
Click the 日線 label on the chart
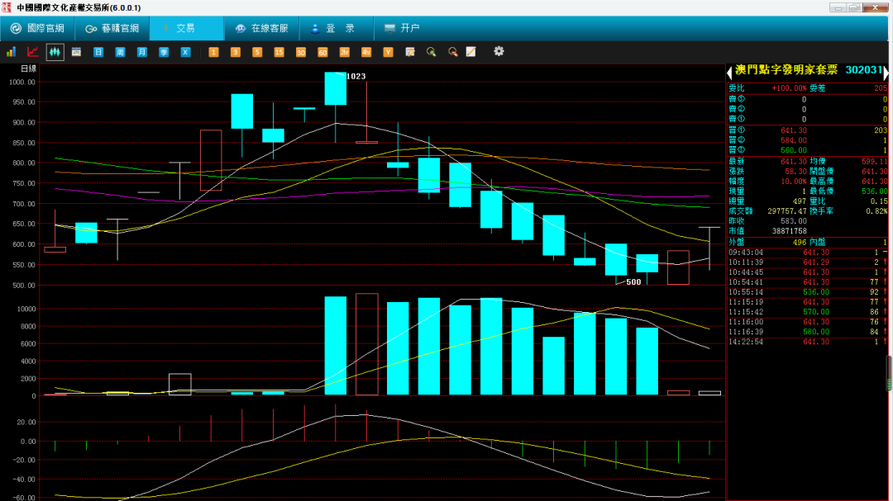pyautogui.click(x=28, y=69)
